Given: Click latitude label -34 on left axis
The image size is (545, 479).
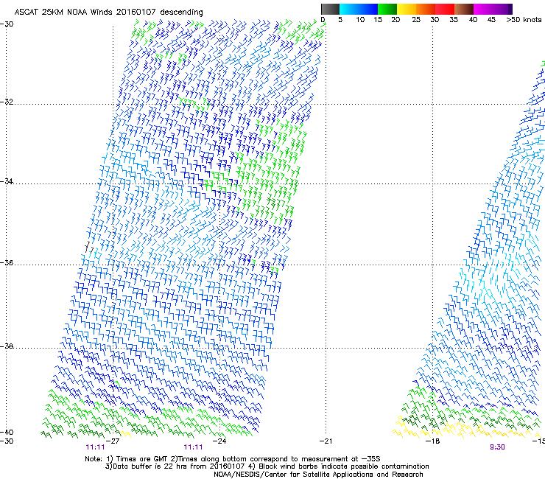Looking at the screenshot, I should [7, 181].
